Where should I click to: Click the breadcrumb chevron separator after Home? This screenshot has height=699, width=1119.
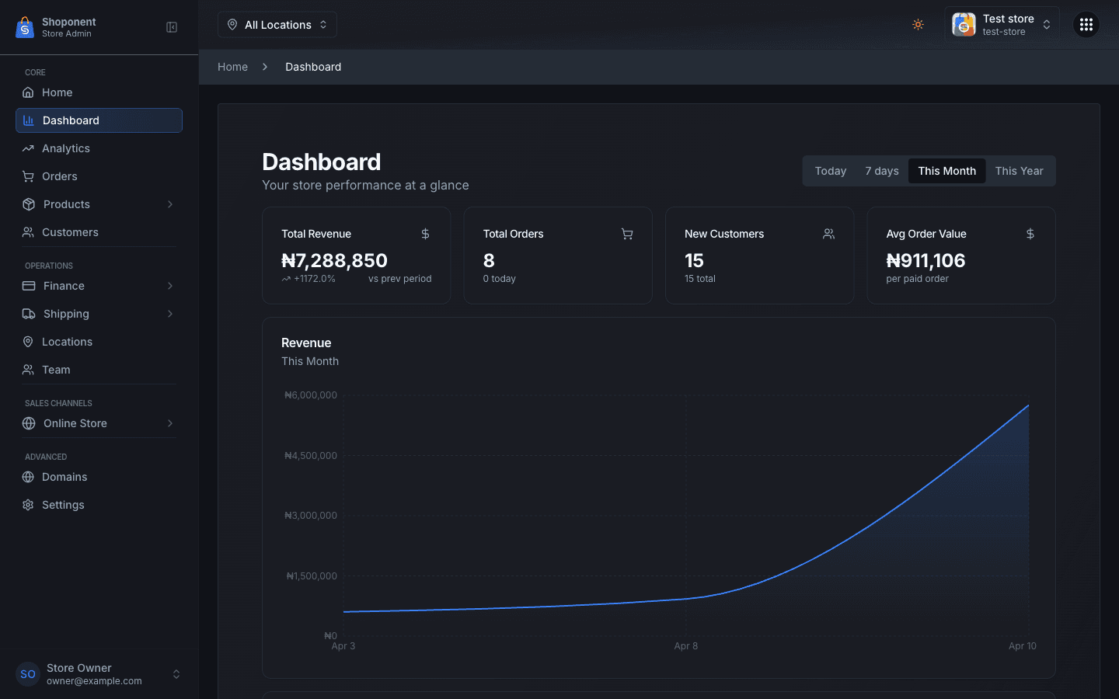(265, 67)
